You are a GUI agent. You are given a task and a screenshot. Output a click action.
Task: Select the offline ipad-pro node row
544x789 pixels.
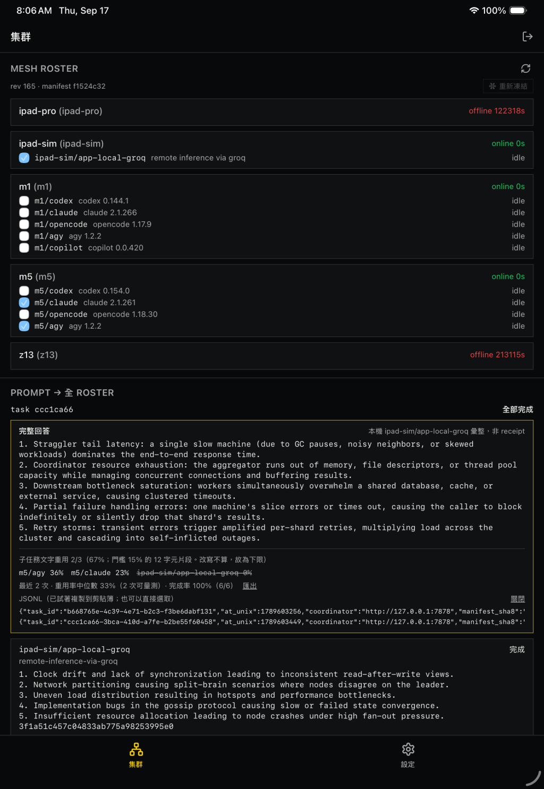coord(272,112)
